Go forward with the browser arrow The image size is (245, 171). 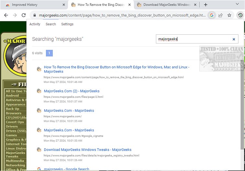tap(15, 15)
